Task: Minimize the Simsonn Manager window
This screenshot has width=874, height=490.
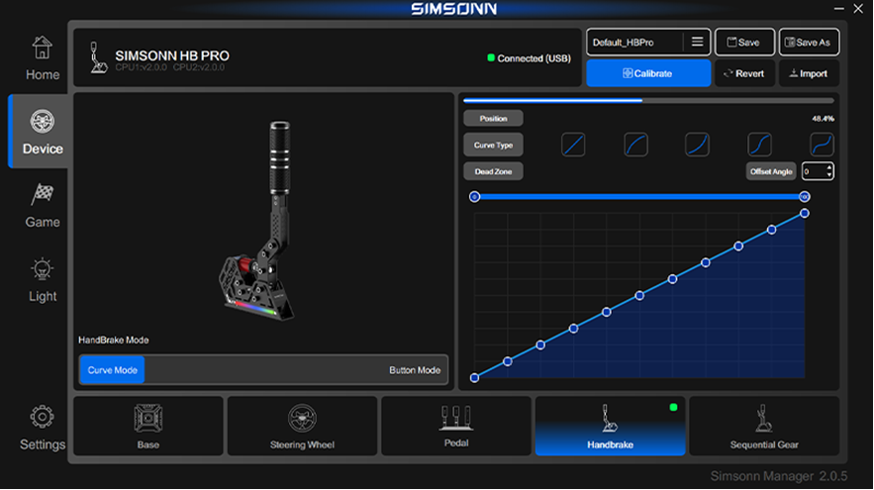Action: (x=839, y=8)
